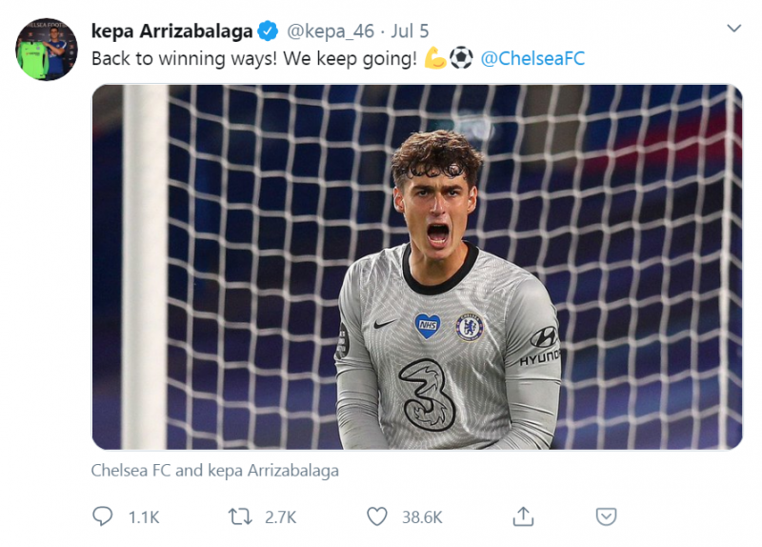
Task: Open the share tweet upload icon
Action: 522,516
